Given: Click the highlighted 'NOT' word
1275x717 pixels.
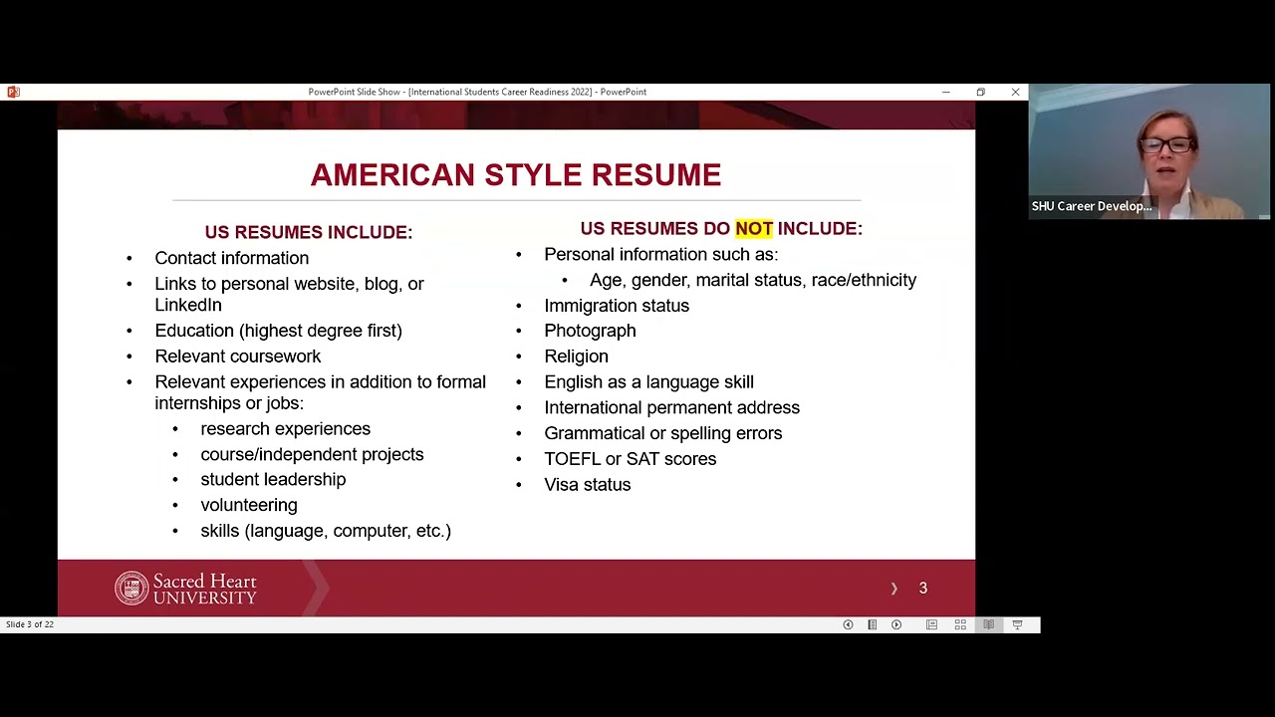Looking at the screenshot, I should pos(754,228).
